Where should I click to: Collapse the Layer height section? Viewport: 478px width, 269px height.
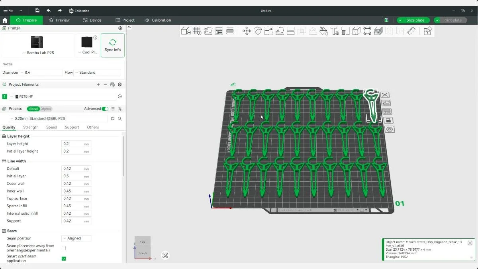click(x=18, y=136)
